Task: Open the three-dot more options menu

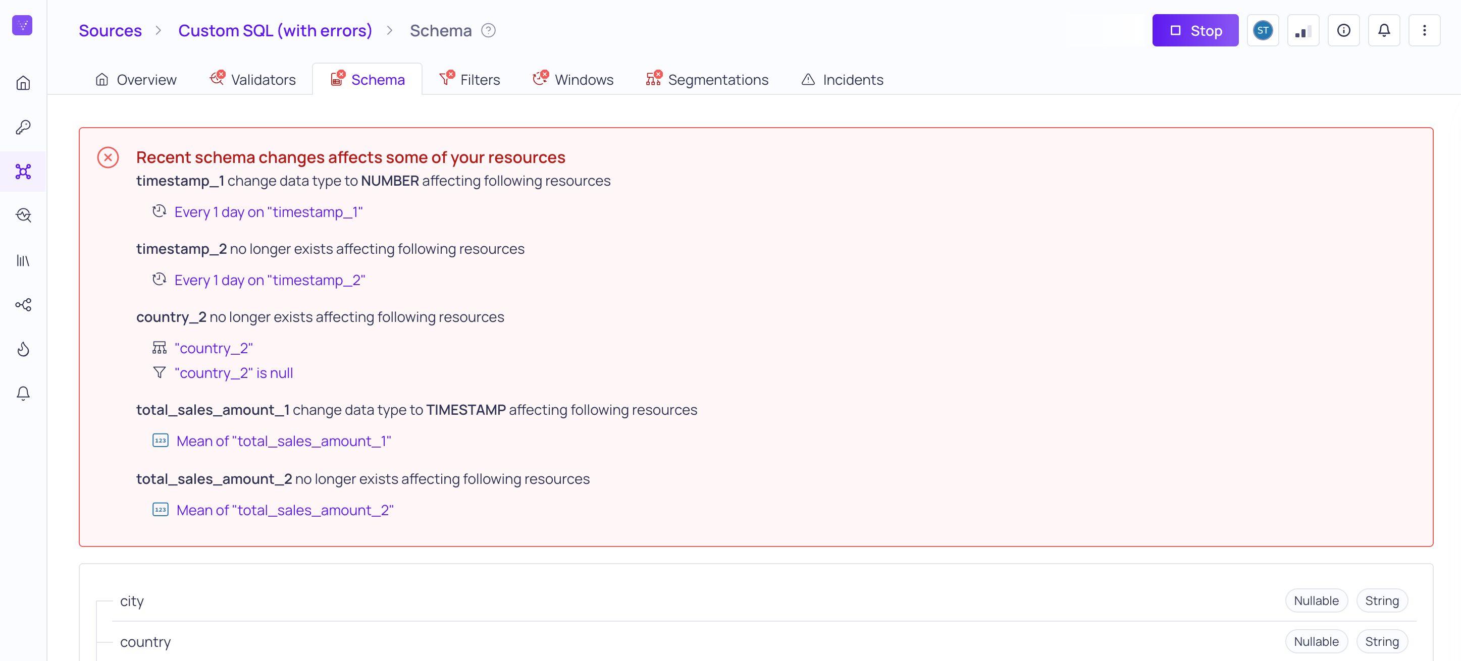Action: tap(1424, 30)
